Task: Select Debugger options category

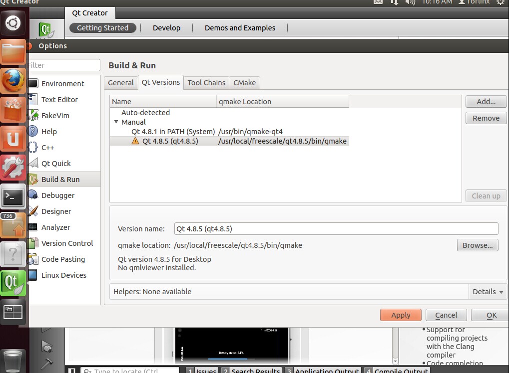Action: (64, 195)
